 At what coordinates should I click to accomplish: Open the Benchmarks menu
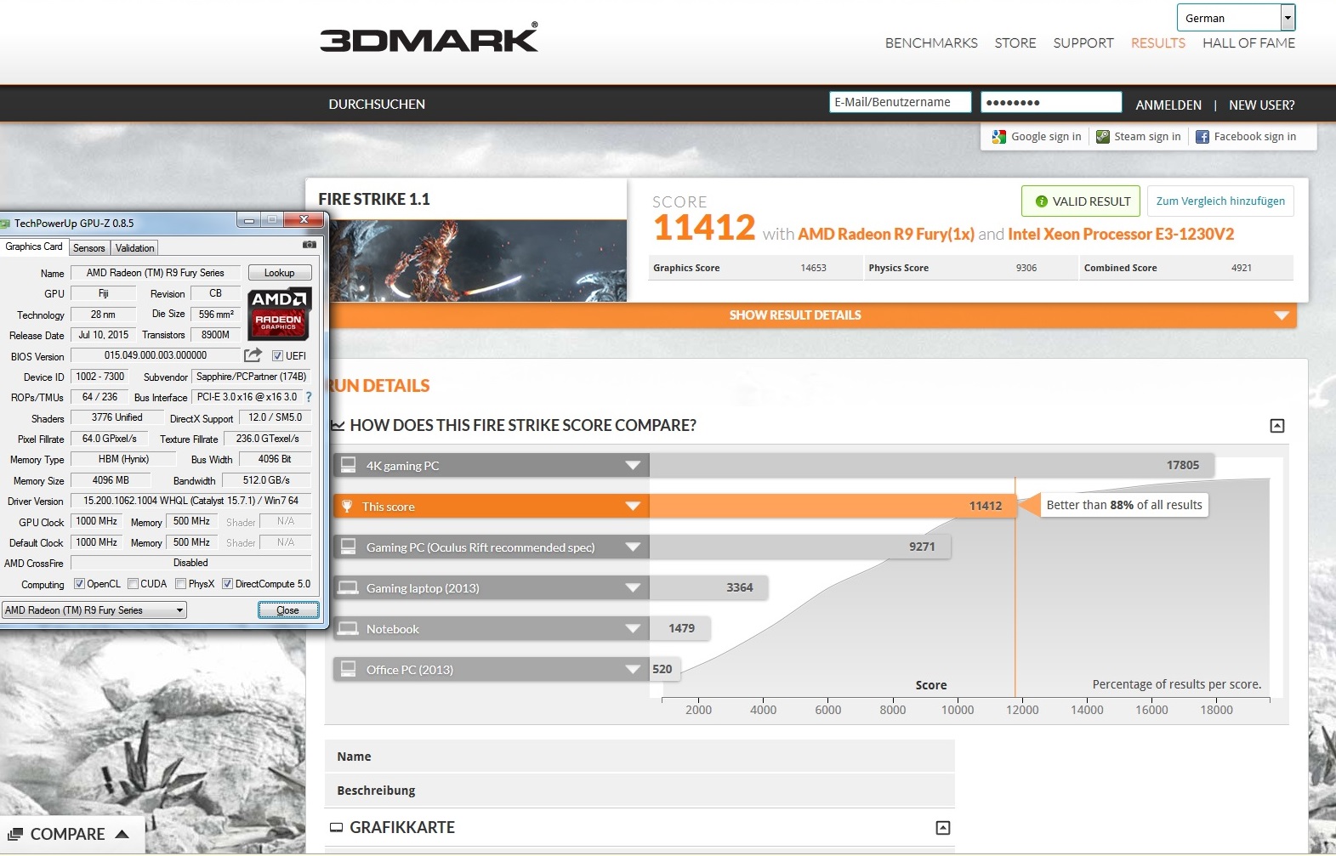point(931,43)
